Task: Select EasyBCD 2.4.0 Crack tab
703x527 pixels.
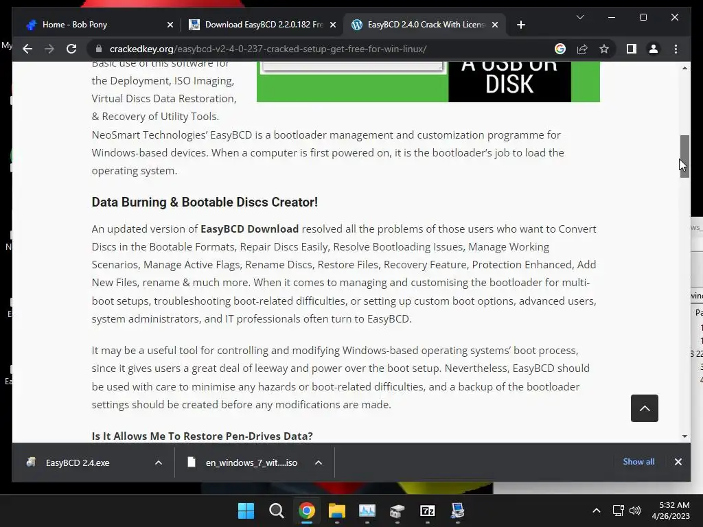Action: tap(424, 25)
